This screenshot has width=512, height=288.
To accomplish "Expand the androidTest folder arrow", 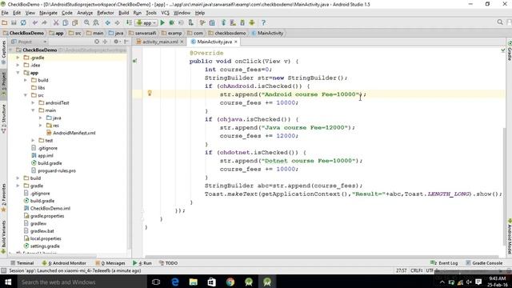I will tap(33, 102).
